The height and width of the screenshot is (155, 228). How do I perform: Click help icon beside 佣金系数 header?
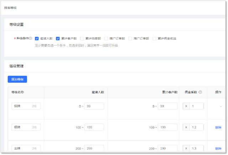point(200,92)
